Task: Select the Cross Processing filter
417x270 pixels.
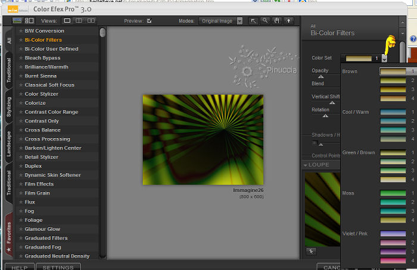Action: coord(47,139)
